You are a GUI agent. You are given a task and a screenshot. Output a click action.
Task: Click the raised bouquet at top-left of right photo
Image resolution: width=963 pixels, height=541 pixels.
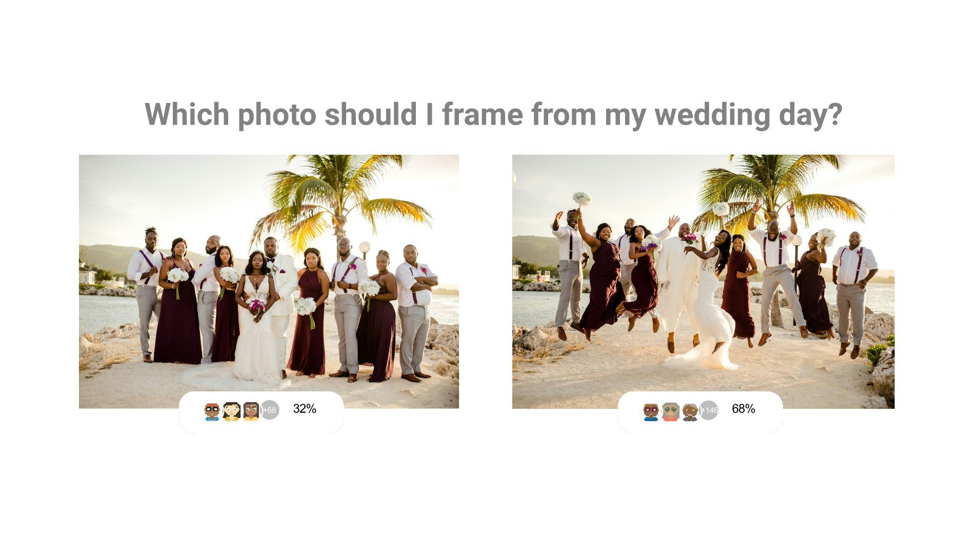581,199
